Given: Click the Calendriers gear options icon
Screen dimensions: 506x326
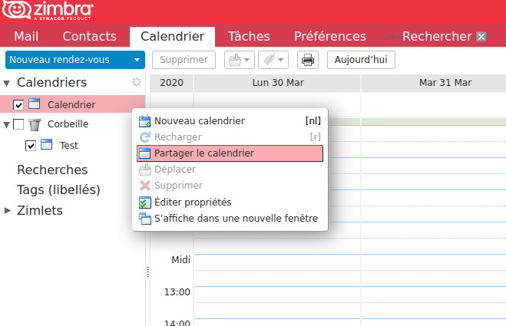Looking at the screenshot, I should pyautogui.click(x=137, y=82).
